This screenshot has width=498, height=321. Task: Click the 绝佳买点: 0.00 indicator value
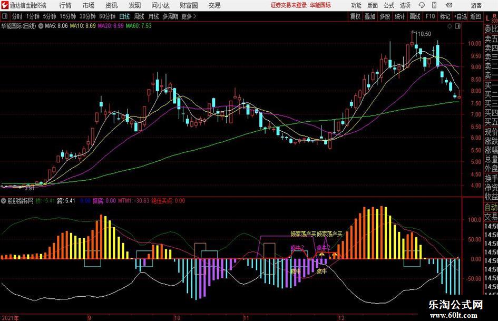(x=168, y=200)
